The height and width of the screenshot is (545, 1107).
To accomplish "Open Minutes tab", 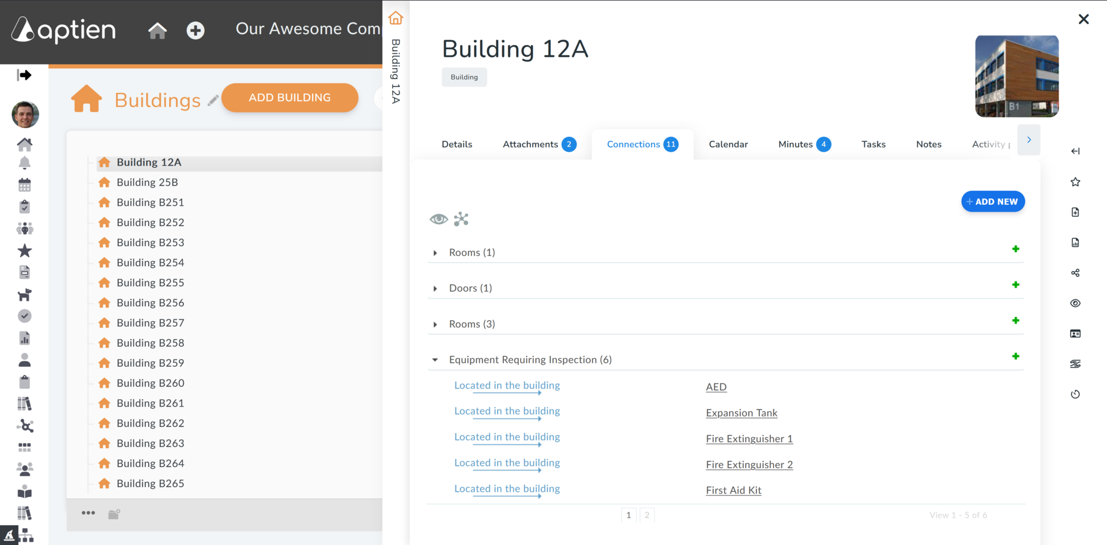I will pos(804,144).
